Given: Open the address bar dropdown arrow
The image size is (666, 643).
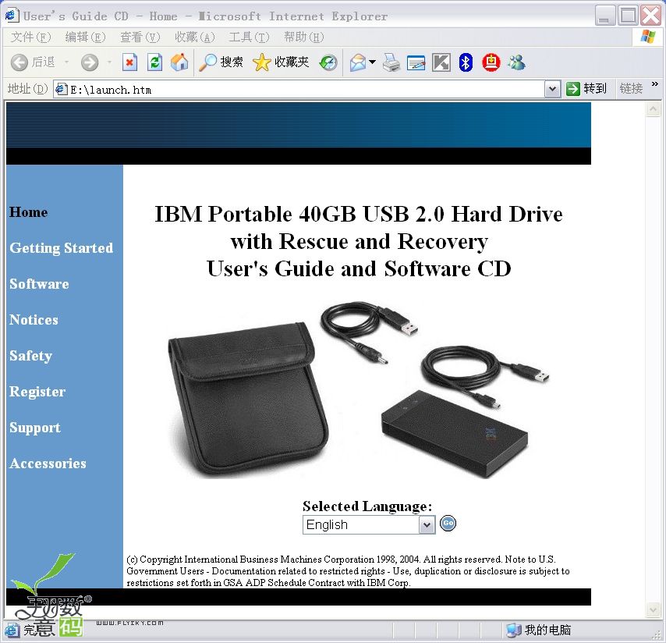Looking at the screenshot, I should click(x=552, y=89).
